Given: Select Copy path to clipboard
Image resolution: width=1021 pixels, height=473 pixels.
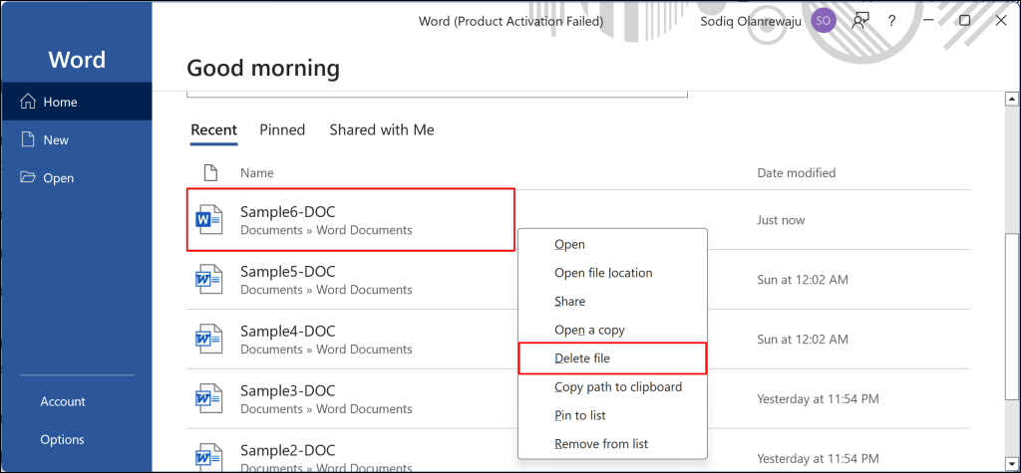Looking at the screenshot, I should (x=618, y=386).
